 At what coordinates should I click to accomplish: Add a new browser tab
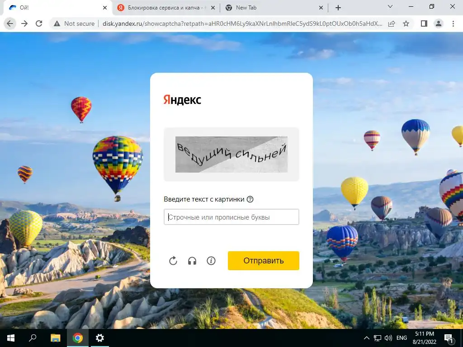point(338,8)
